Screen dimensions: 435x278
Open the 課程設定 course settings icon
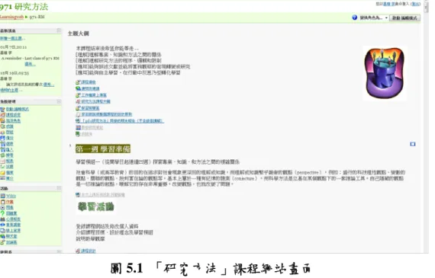tap(2, 115)
